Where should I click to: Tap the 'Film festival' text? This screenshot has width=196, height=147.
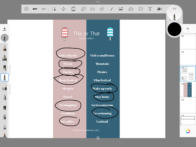coord(102,80)
